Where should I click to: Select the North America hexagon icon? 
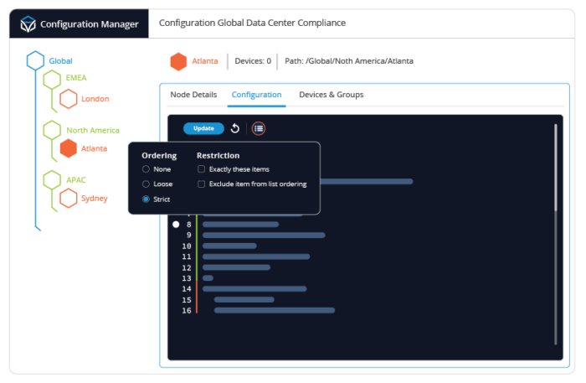(x=53, y=130)
